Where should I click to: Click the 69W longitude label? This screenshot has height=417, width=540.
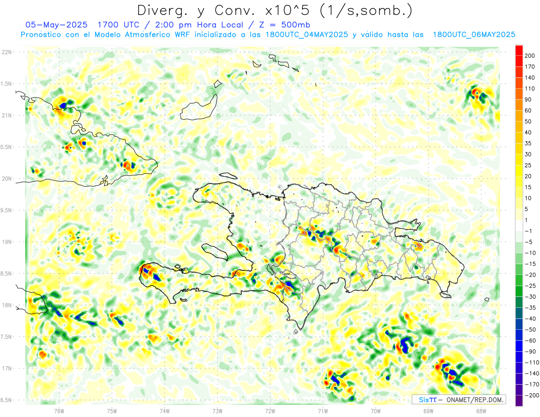428,411
